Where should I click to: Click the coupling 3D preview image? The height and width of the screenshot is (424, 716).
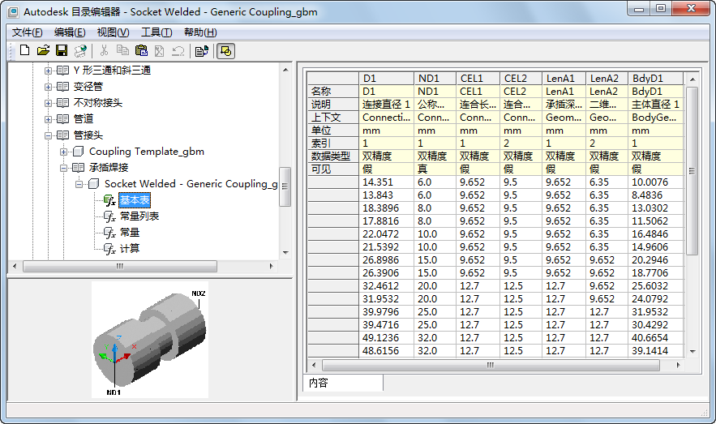[150, 340]
